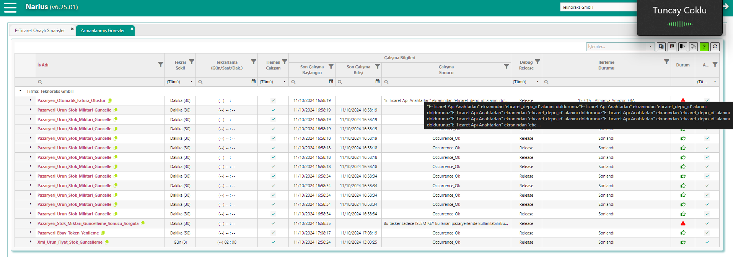Screen dimensions: 733x257
Task: Refresh the scheduled tasks grid
Action: click(x=715, y=47)
